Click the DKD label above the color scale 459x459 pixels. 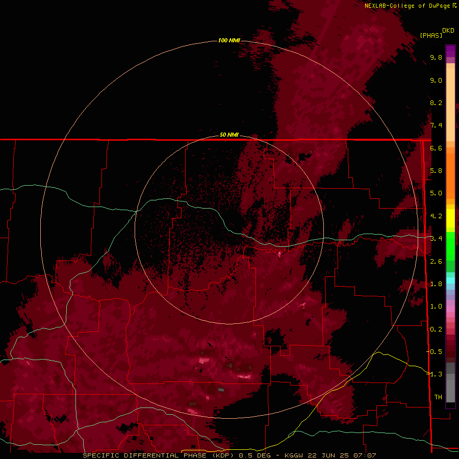pyautogui.click(x=448, y=31)
